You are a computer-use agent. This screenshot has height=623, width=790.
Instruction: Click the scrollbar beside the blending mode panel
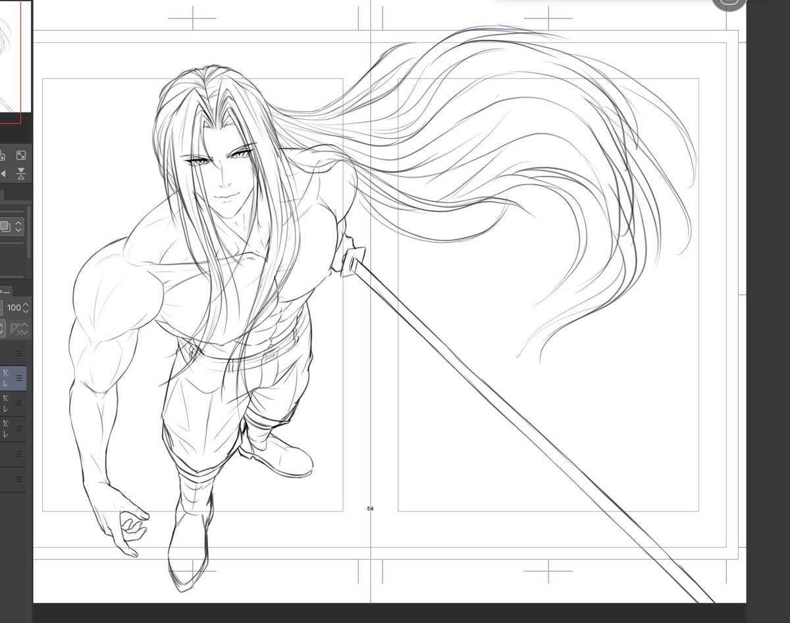tap(29, 230)
